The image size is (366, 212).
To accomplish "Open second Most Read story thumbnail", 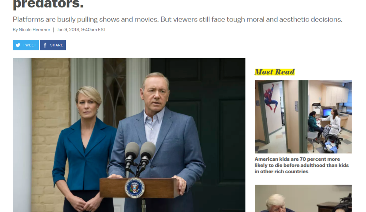I will 303,199.
